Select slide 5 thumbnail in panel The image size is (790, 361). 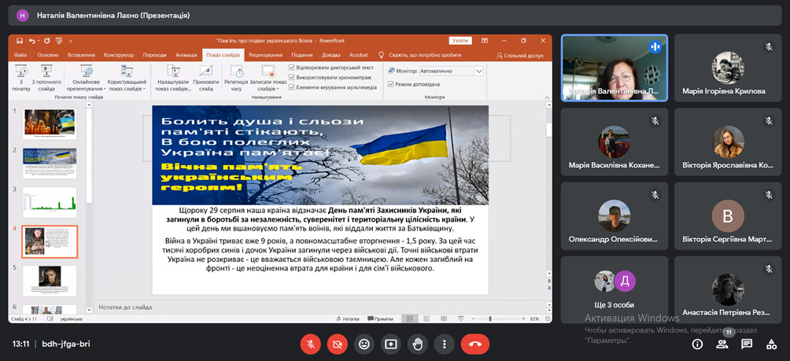point(49,280)
